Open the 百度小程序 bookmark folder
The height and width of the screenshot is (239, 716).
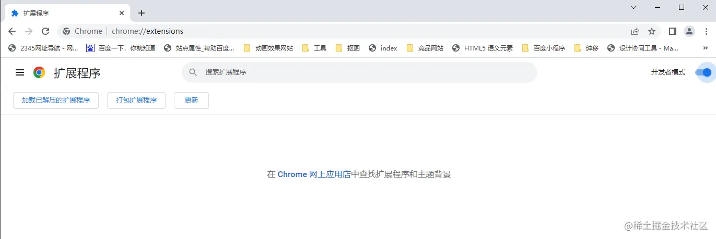(x=544, y=48)
